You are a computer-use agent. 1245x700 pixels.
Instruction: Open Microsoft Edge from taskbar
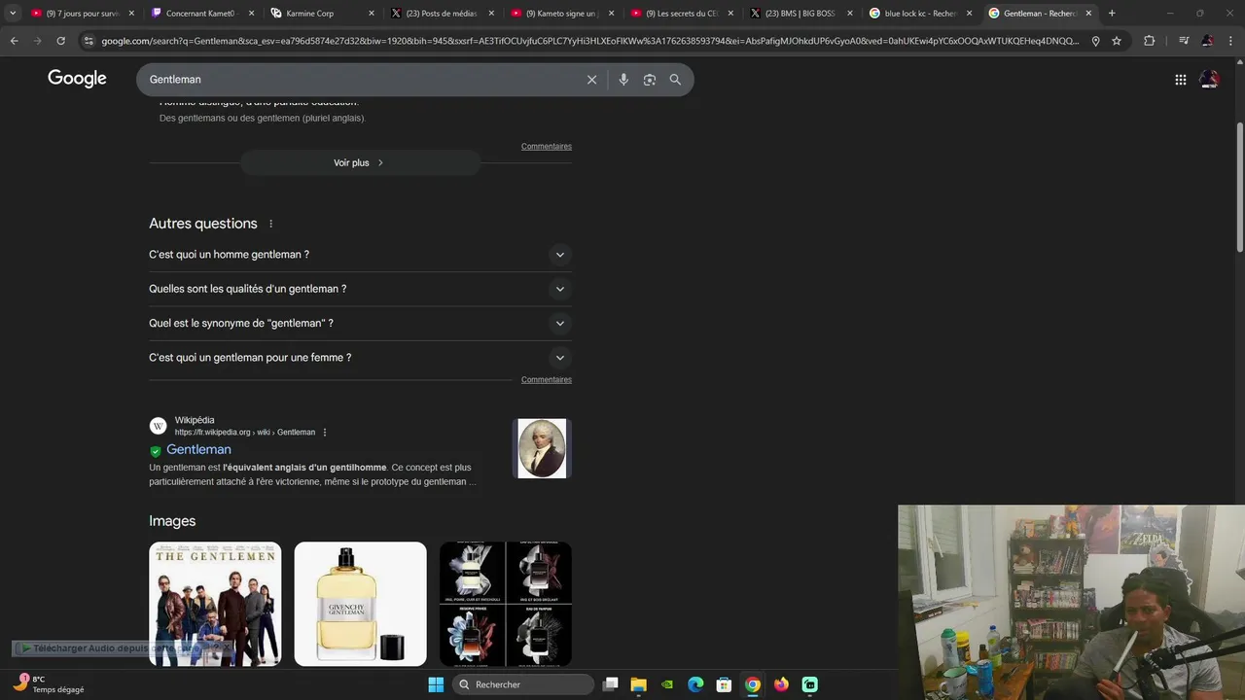coord(695,684)
